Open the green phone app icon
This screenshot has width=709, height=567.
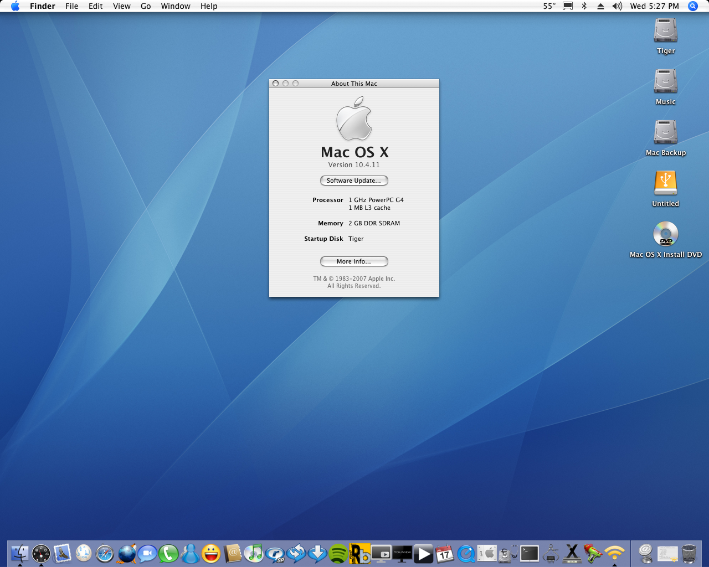click(x=168, y=553)
